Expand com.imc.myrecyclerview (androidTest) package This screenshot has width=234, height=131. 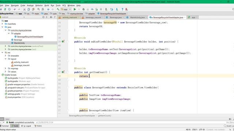click(x=5, y=46)
